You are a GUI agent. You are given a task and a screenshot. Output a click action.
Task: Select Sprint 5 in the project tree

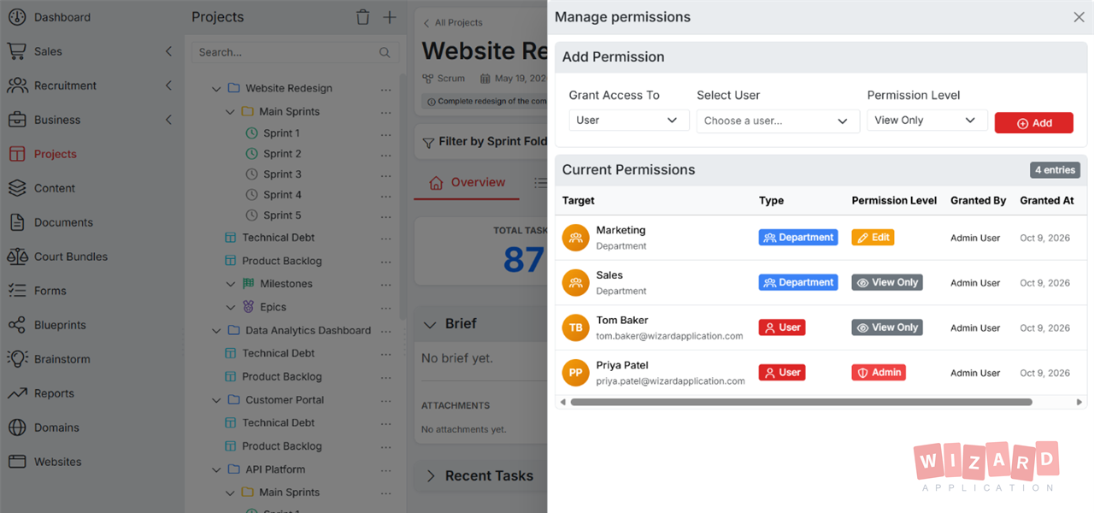pos(282,215)
